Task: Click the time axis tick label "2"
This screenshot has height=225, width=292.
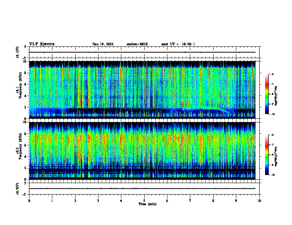Action: (x=75, y=201)
